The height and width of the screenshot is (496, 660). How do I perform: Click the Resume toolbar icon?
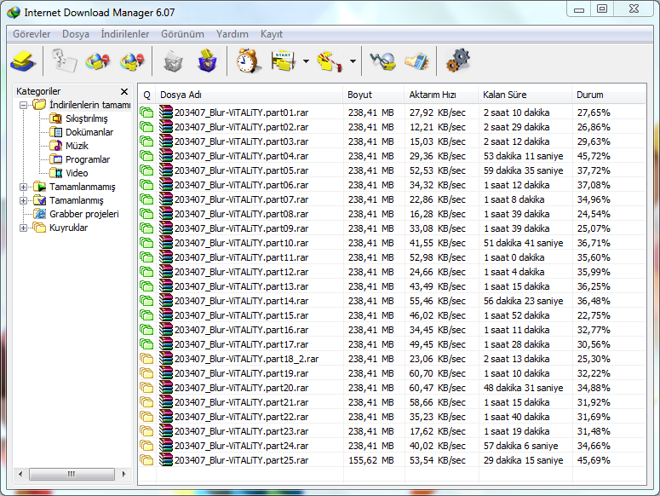coord(64,61)
